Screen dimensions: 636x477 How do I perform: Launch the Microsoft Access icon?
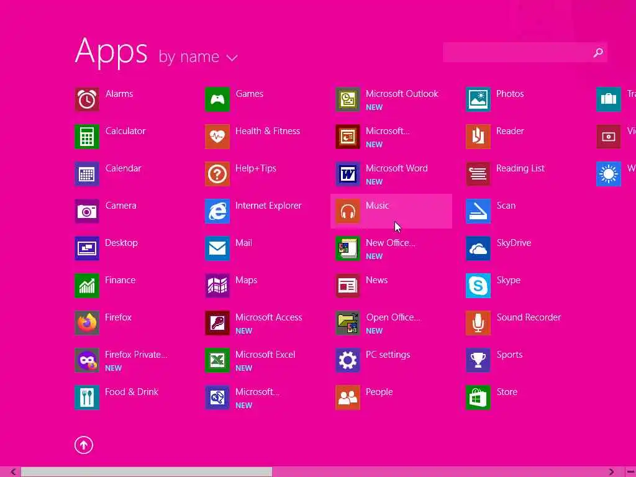[x=217, y=323]
